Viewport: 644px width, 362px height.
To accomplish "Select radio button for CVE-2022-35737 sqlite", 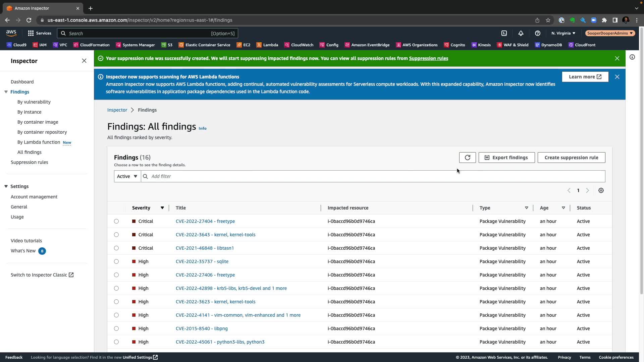I will click(116, 261).
